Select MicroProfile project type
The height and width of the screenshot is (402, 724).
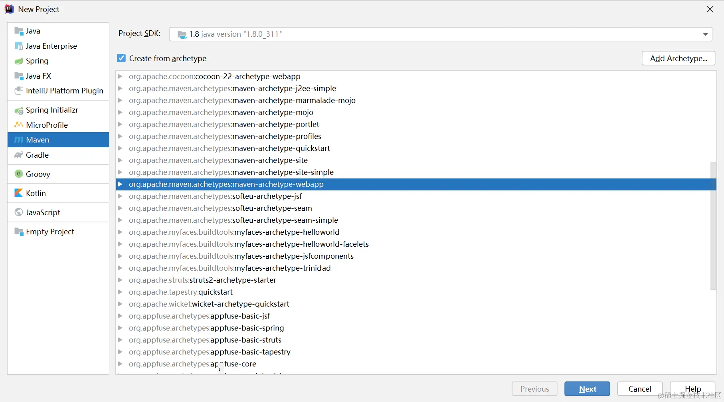tap(58, 125)
